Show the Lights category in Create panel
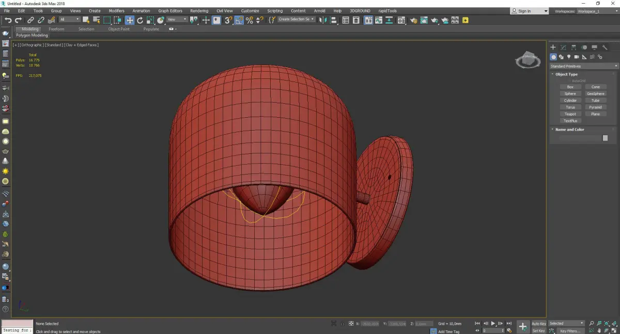Viewport: 620px width, 334px height. (x=569, y=57)
